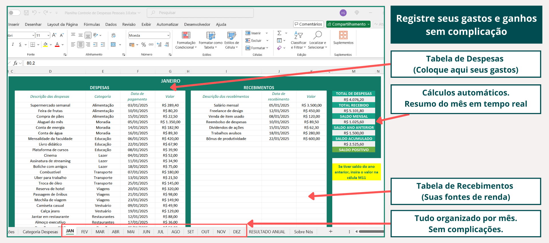The width and height of the screenshot is (549, 243).
Task: Open the font size dropdown
Action: click(48, 35)
